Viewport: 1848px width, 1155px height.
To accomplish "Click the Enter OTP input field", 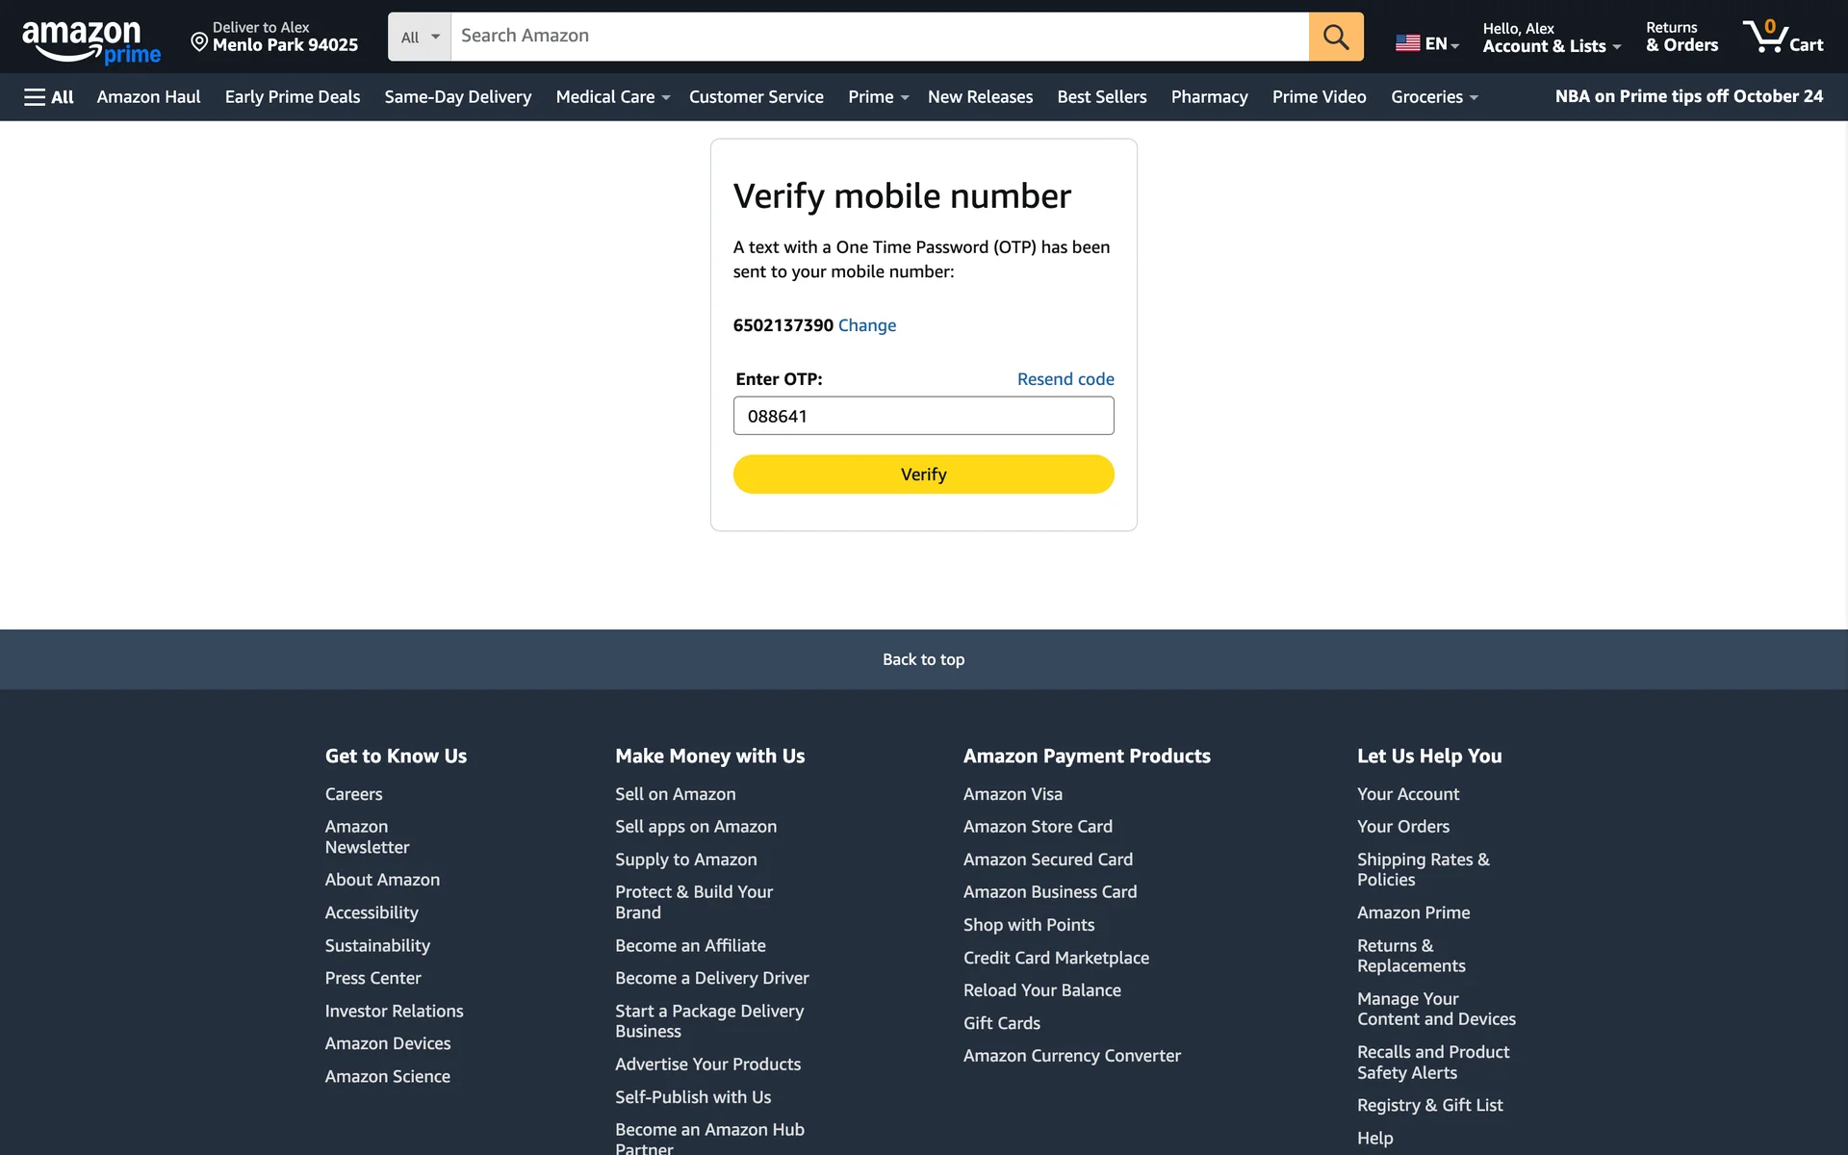I will pos(923,416).
